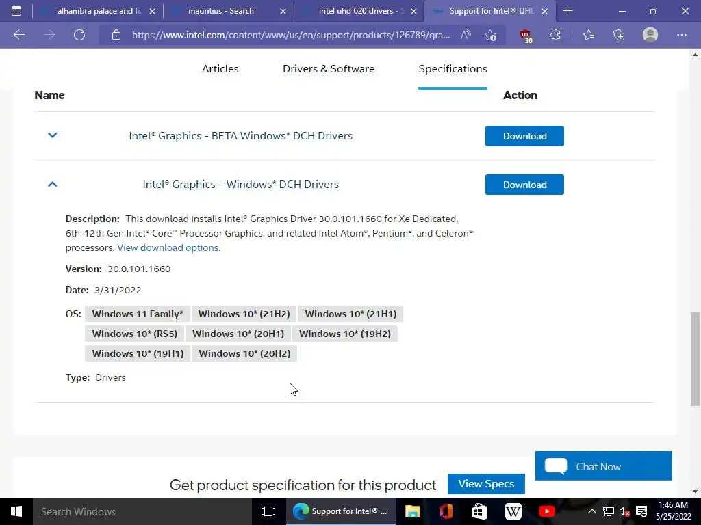Open Wikipedia app on the taskbar

pyautogui.click(x=513, y=511)
